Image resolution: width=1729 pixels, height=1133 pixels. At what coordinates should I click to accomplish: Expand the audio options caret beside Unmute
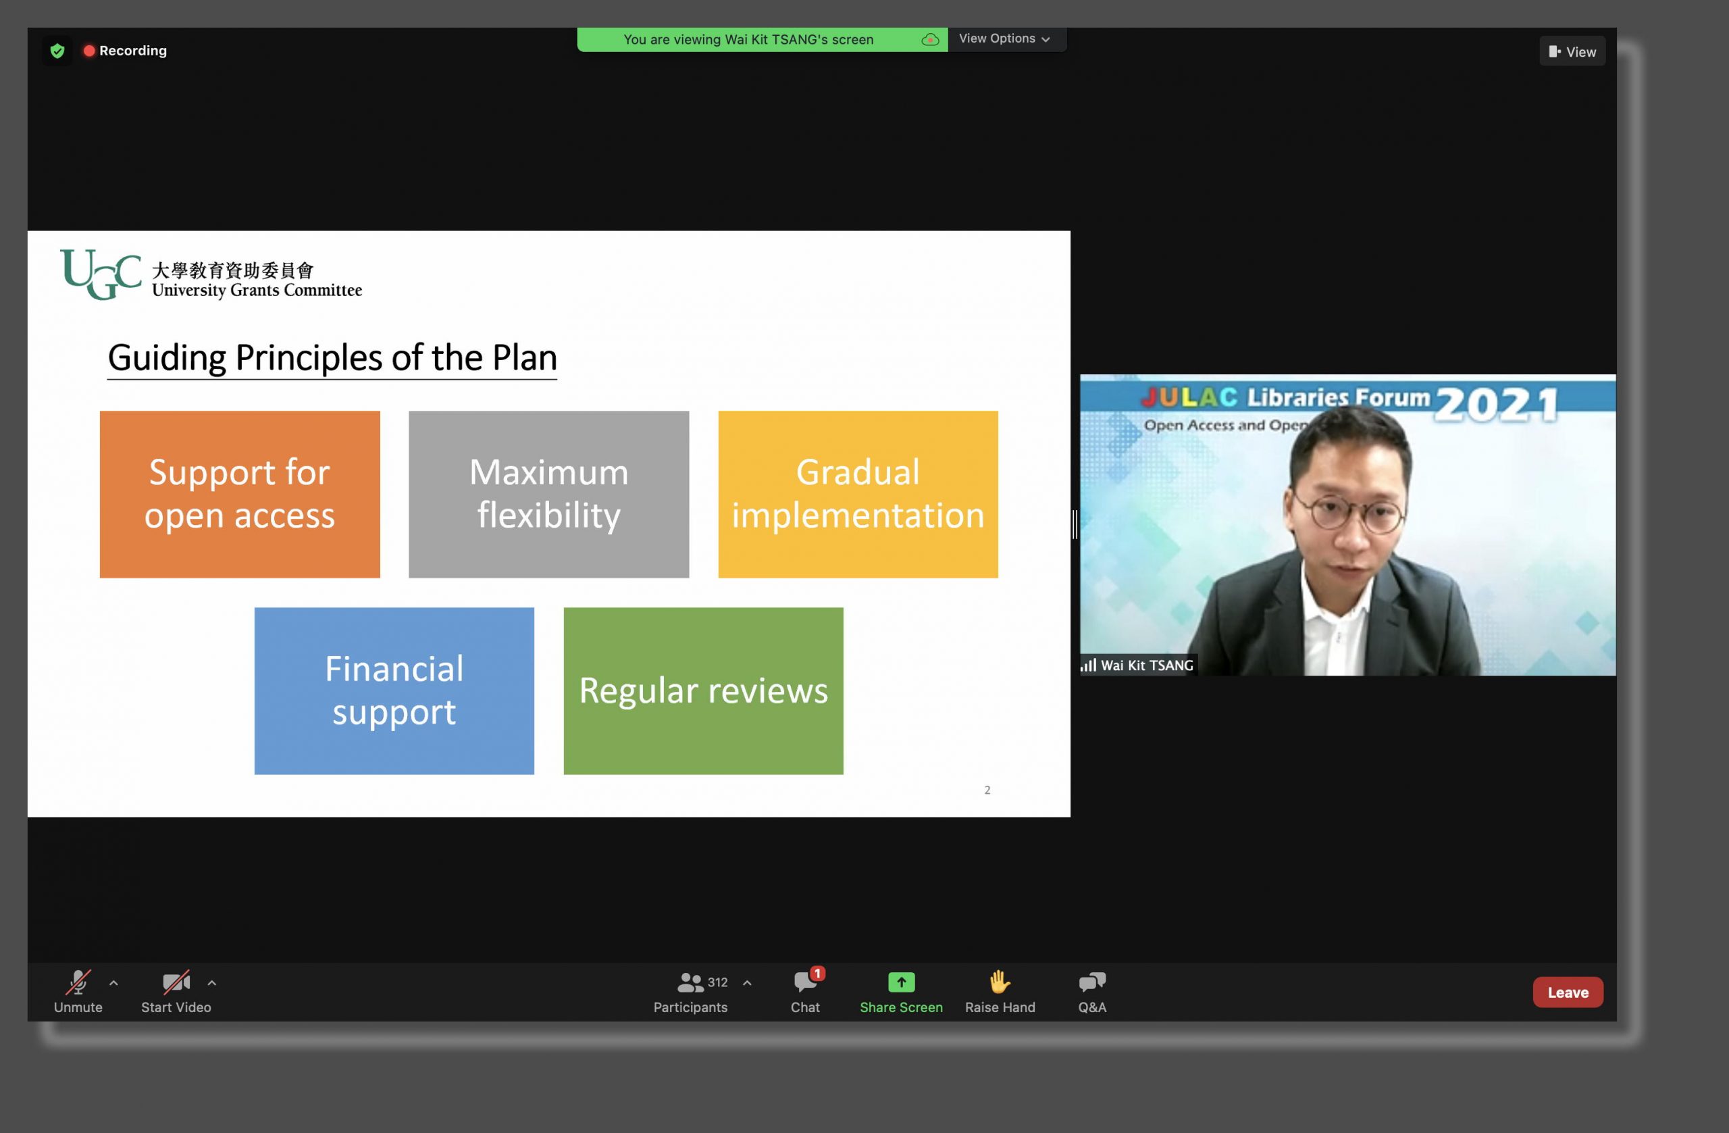point(113,982)
